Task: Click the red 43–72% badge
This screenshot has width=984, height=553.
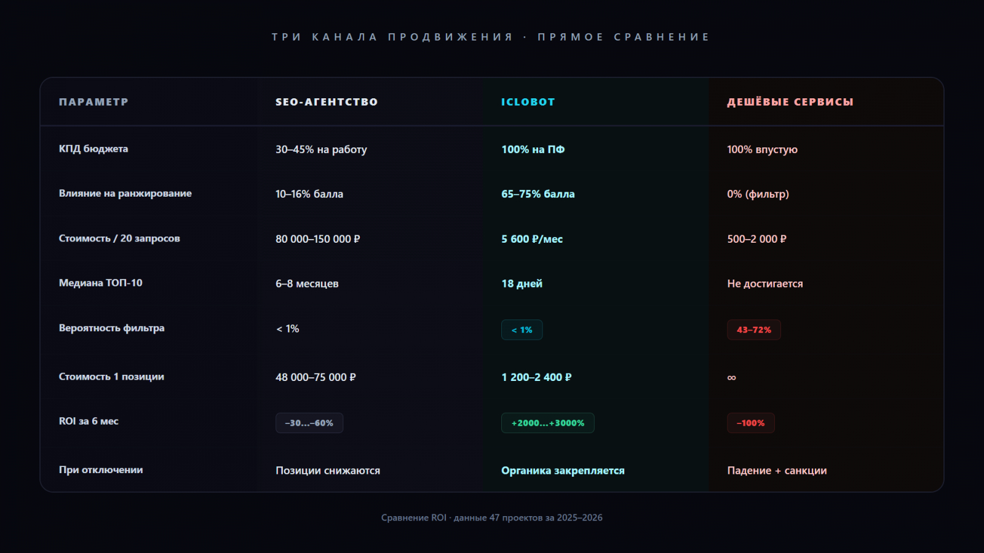Action: click(753, 330)
